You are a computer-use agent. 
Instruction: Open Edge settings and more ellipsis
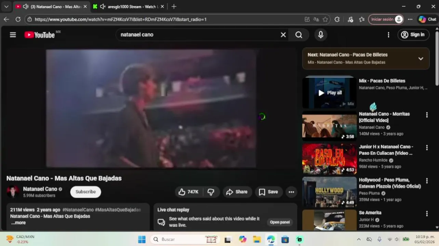[x=410, y=19]
